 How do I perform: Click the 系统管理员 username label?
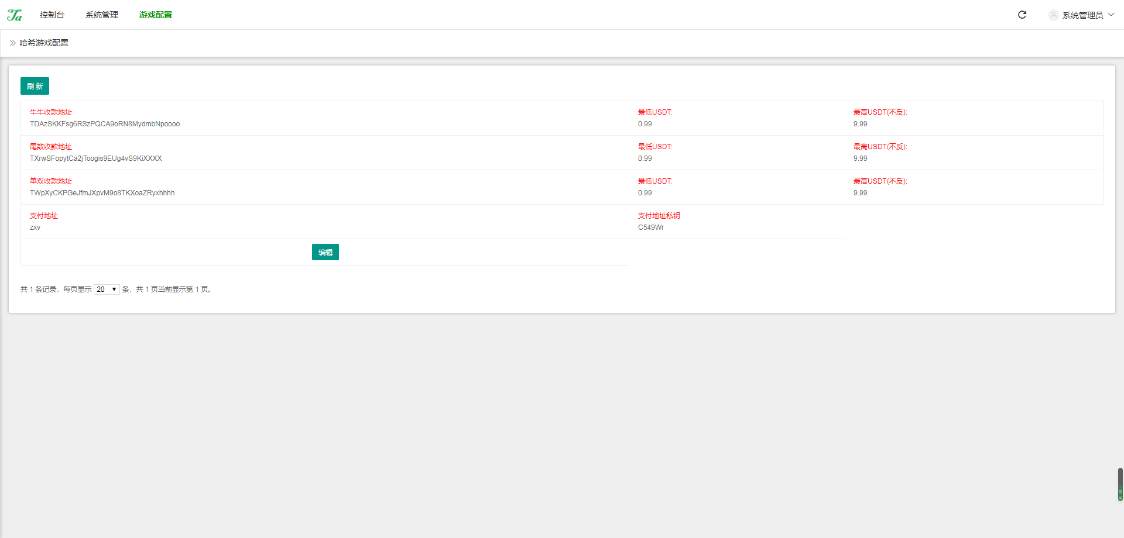pos(1083,15)
